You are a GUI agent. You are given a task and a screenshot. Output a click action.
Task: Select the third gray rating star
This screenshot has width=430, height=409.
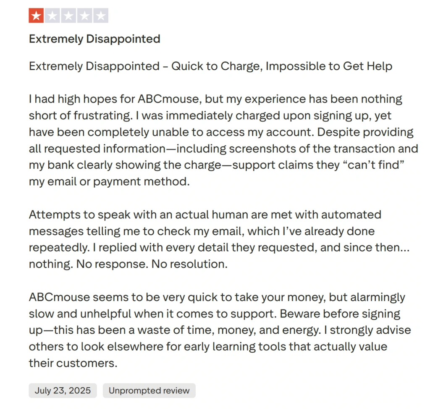68,16
